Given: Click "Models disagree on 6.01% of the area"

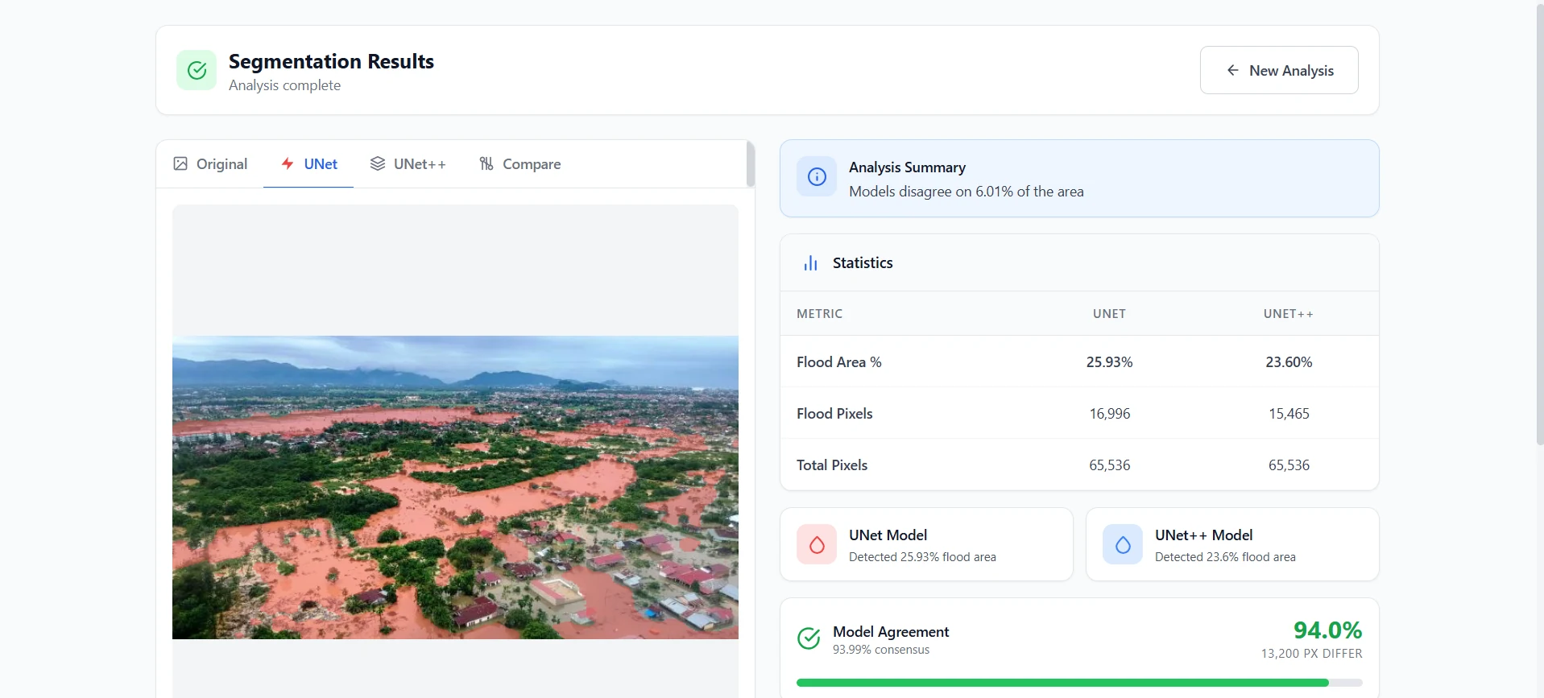Looking at the screenshot, I should 966,192.
